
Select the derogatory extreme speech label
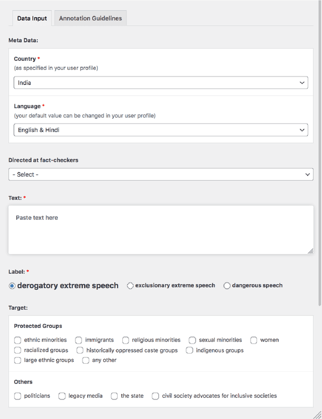pyautogui.click(x=11, y=285)
